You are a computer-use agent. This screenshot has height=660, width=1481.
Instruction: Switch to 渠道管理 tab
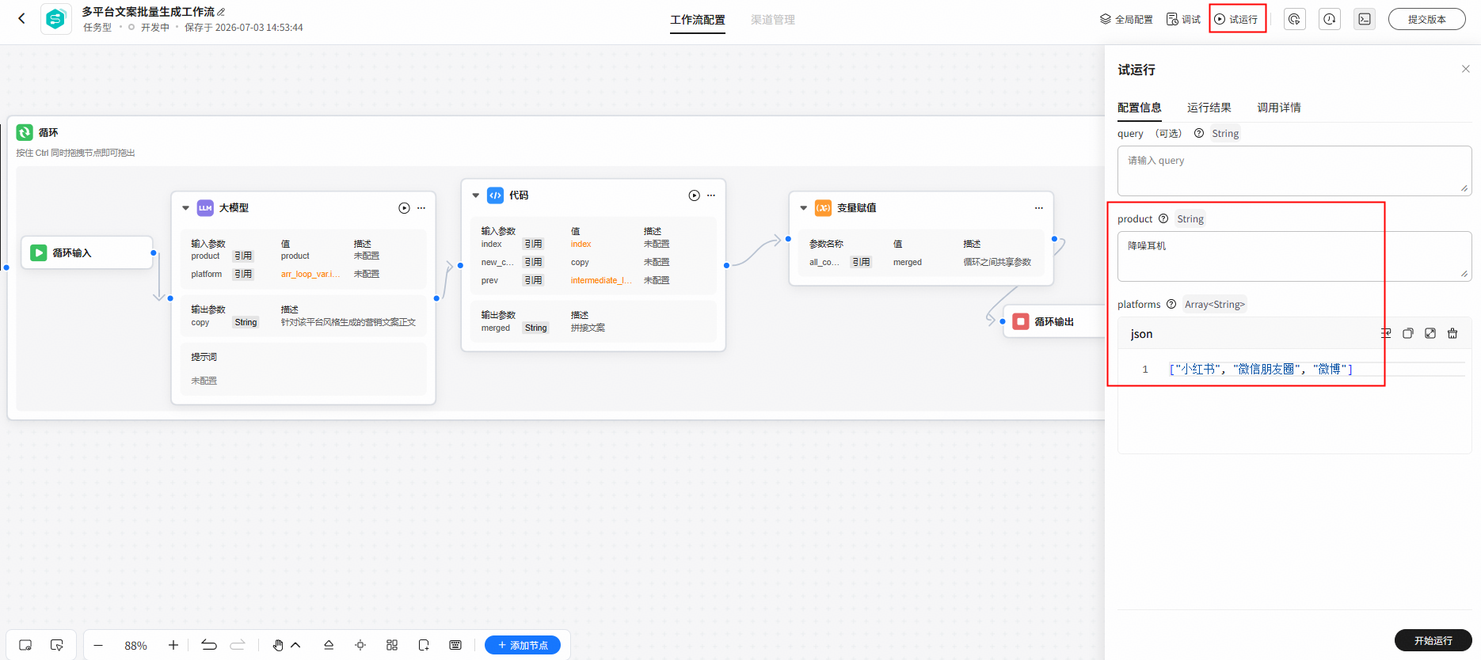[773, 20]
